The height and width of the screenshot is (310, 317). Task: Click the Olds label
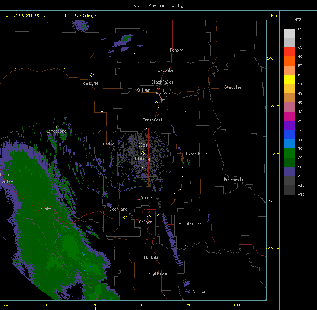click(143, 145)
